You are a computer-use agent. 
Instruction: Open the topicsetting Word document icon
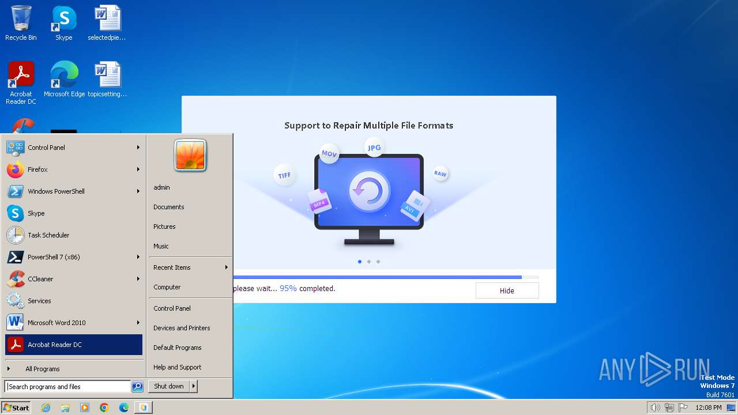click(107, 80)
